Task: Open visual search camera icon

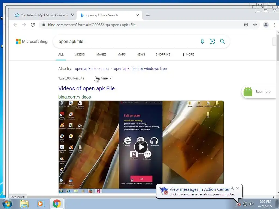Action: (x=212, y=41)
